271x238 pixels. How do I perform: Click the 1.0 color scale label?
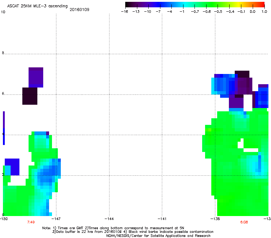(264, 12)
